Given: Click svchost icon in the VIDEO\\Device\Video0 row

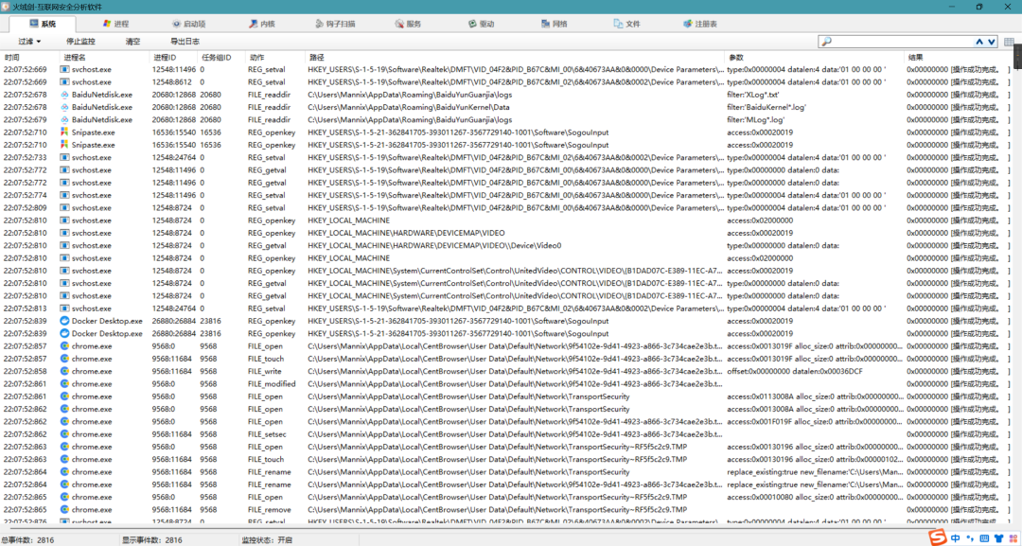Looking at the screenshot, I should (65, 246).
